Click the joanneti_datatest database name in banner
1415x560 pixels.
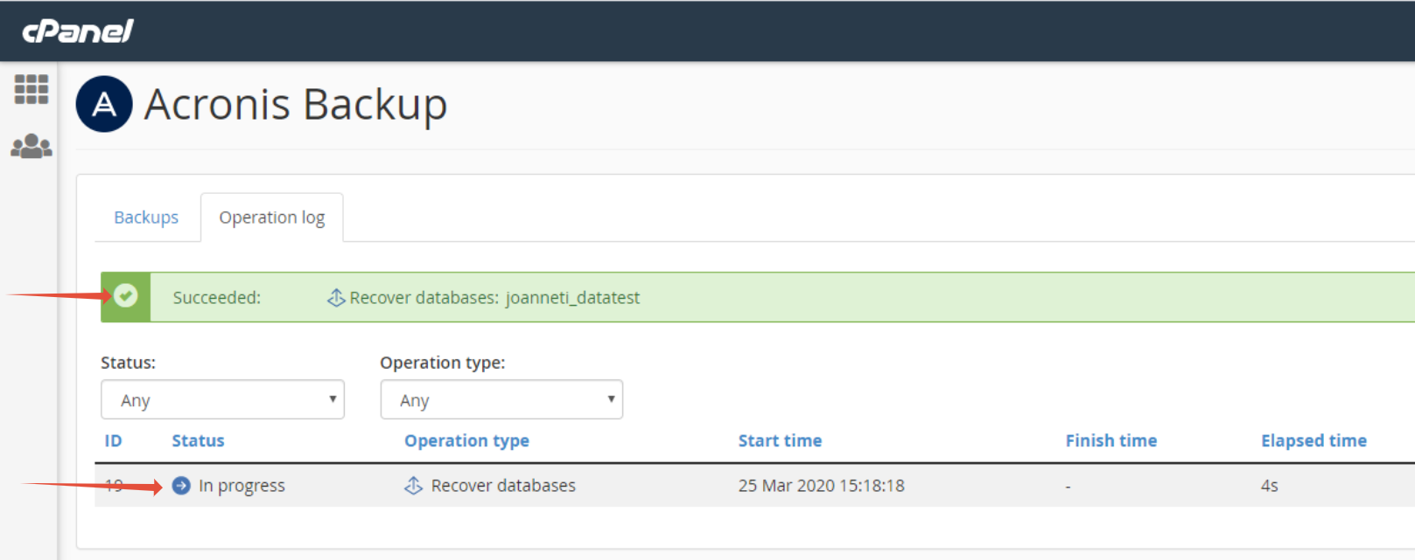(572, 298)
